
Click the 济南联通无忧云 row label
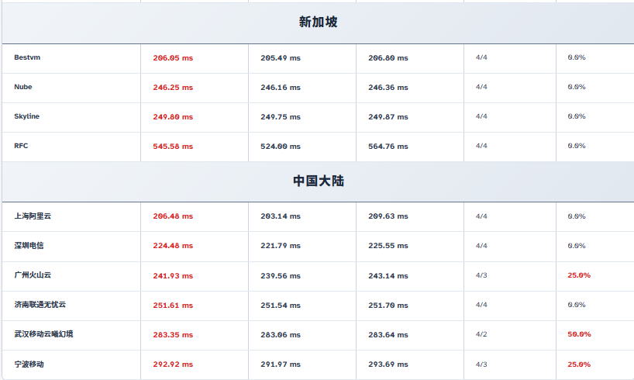pos(40,305)
